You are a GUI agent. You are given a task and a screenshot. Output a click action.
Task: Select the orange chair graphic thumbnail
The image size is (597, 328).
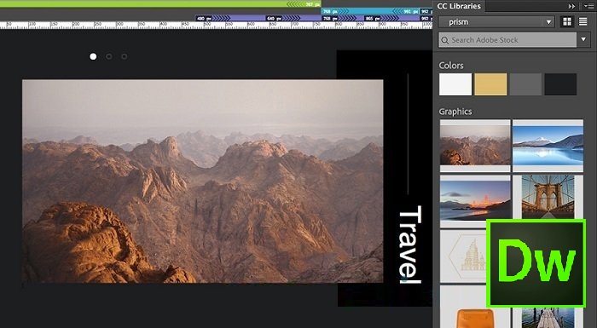(474, 308)
